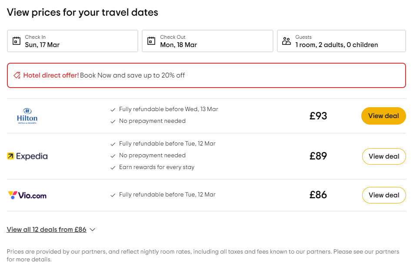This screenshot has height=271, width=413.
Task: Open the Guests room selector
Action: click(341, 41)
